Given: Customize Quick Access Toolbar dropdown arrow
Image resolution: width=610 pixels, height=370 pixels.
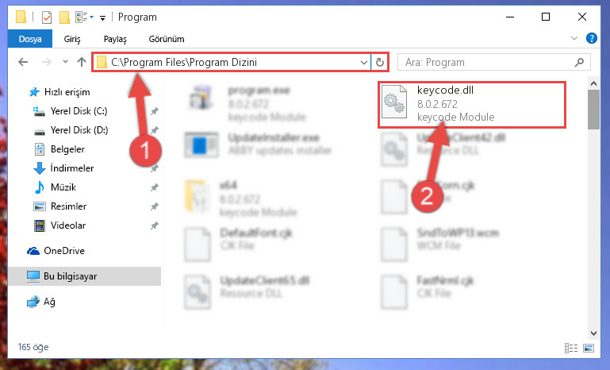Looking at the screenshot, I should click(x=102, y=18).
